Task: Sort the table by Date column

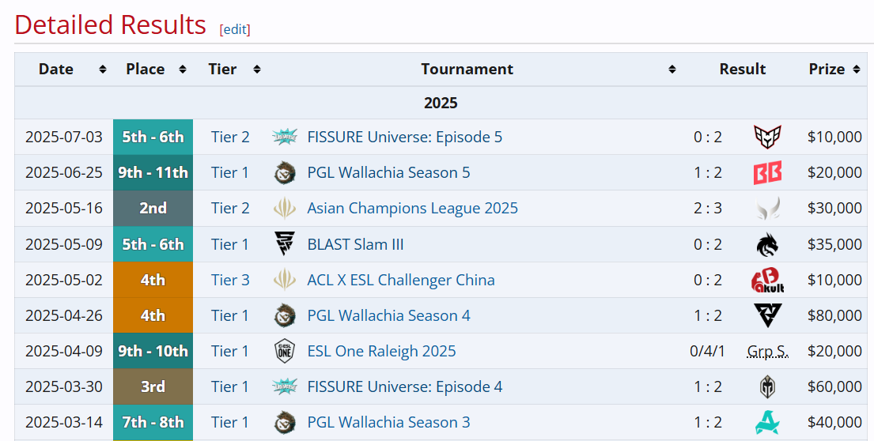Action: click(x=103, y=69)
